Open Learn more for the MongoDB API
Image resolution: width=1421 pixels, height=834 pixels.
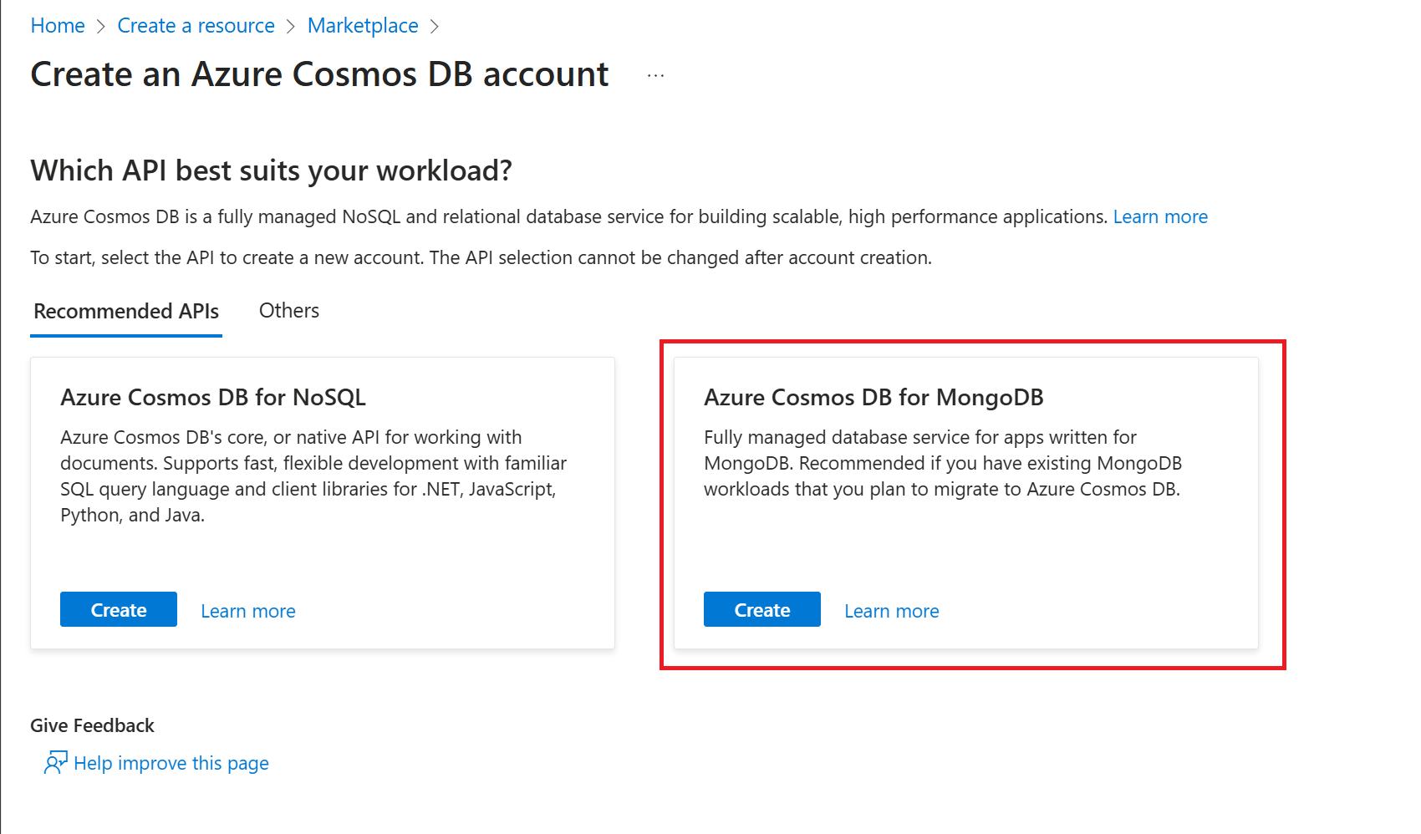coord(891,610)
